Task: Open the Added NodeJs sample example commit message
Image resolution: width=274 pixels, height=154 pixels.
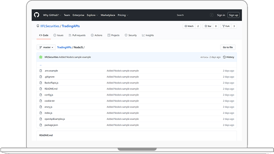Action: pos(75,57)
